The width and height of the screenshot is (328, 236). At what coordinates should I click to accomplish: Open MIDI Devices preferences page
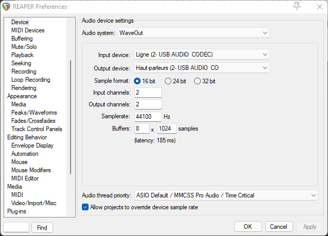(x=28, y=30)
